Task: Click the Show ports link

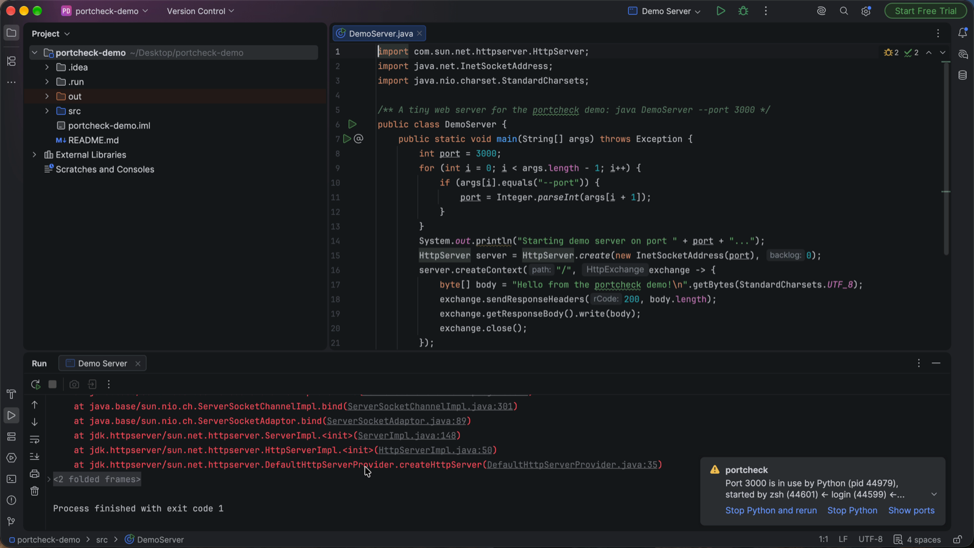Action: point(911,510)
